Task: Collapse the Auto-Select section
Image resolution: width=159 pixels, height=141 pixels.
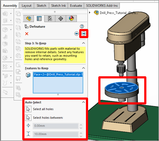Action: tap(84, 102)
